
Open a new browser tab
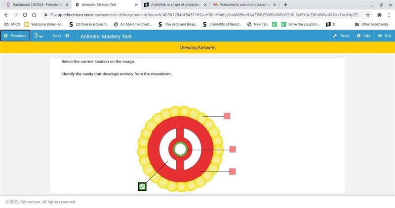tap(285, 5)
